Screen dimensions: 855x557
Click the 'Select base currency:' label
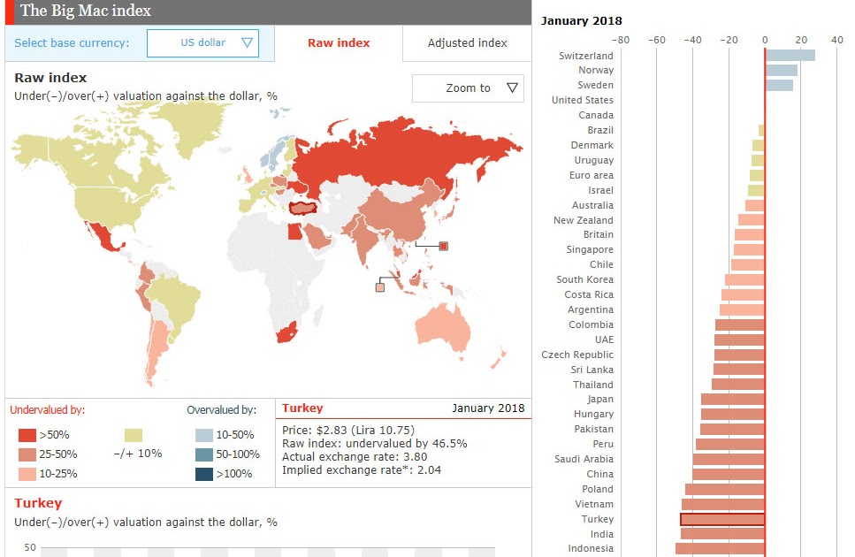(72, 43)
